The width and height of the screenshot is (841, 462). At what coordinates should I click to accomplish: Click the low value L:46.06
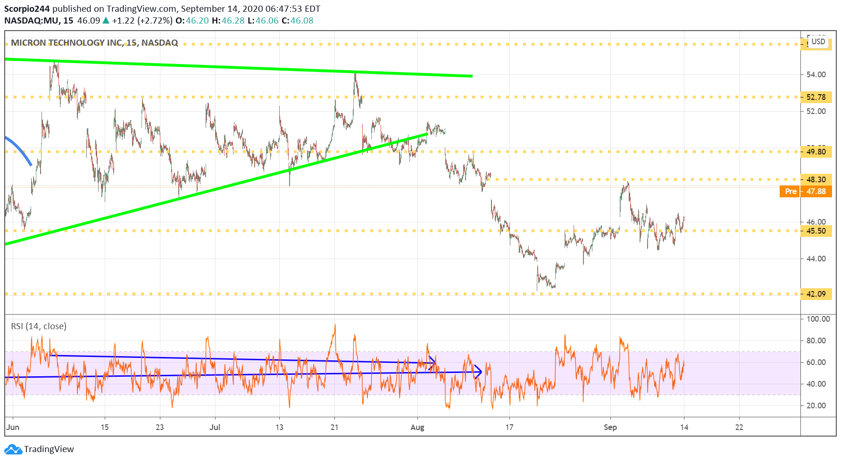[263, 21]
